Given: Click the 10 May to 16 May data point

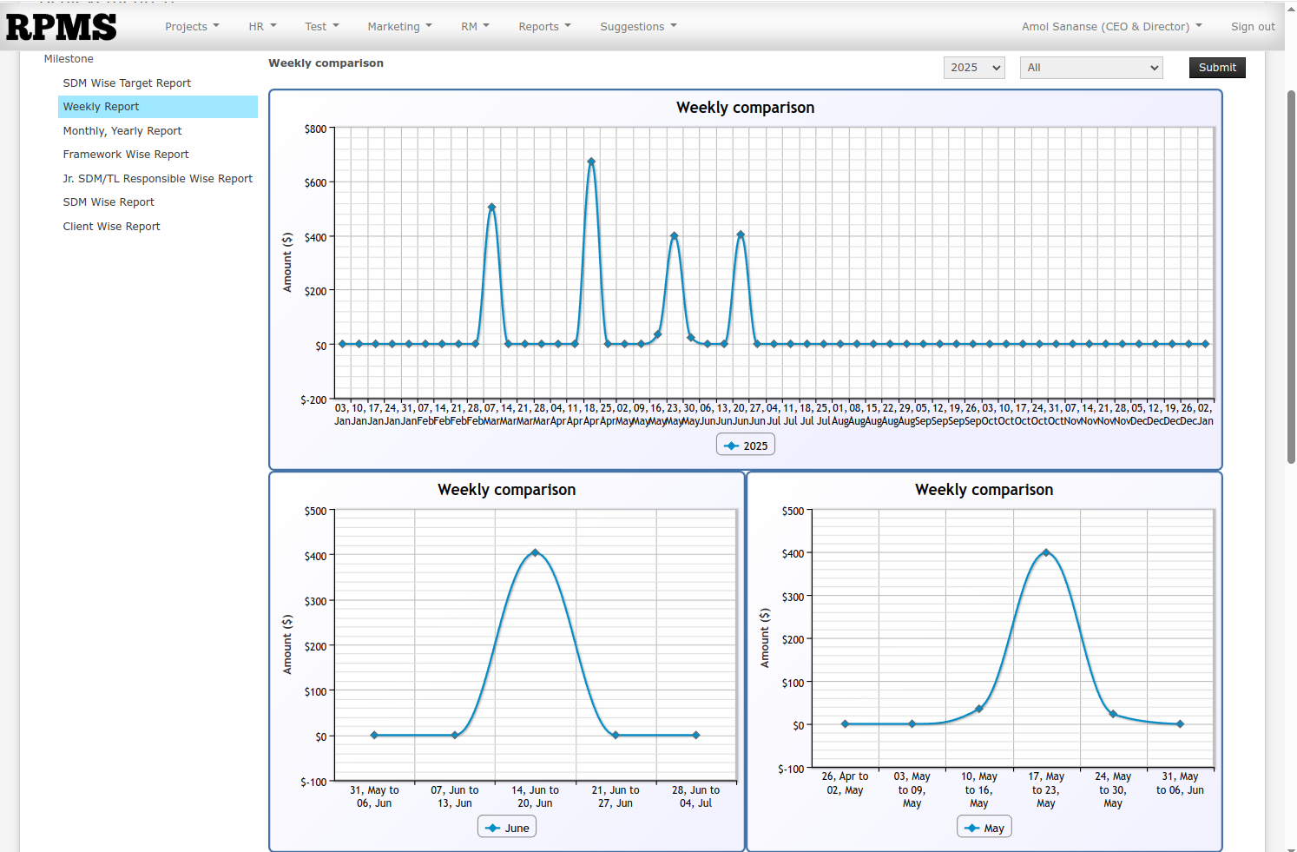Looking at the screenshot, I should click(979, 709).
